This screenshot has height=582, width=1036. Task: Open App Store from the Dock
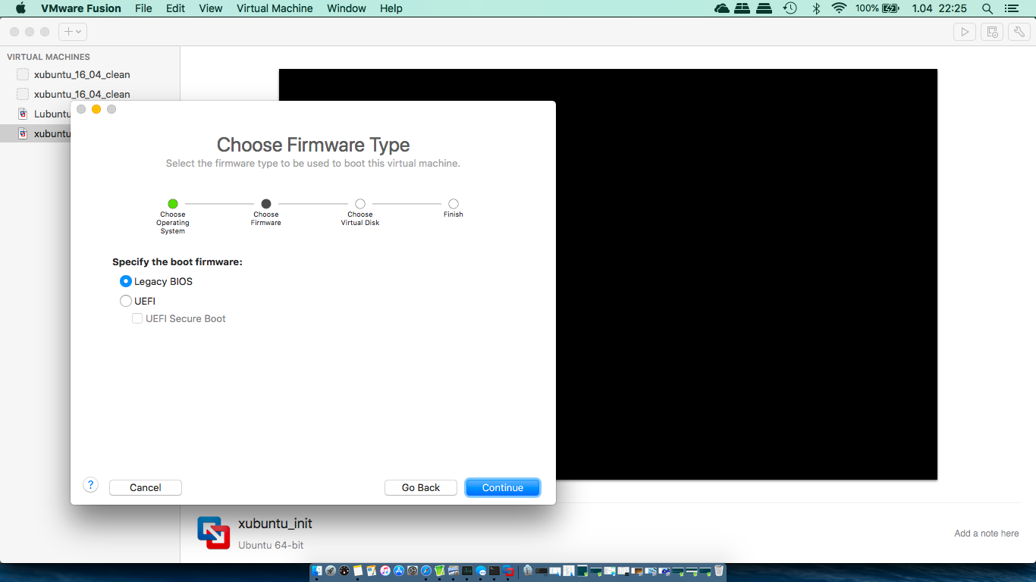tap(399, 571)
